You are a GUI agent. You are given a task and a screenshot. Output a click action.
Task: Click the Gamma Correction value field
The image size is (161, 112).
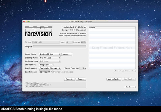(83, 68)
